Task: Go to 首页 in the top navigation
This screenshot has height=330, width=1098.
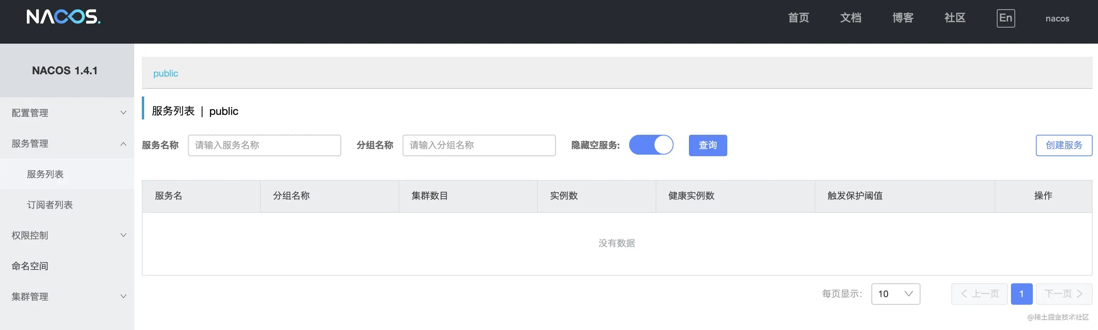Action: (x=798, y=18)
